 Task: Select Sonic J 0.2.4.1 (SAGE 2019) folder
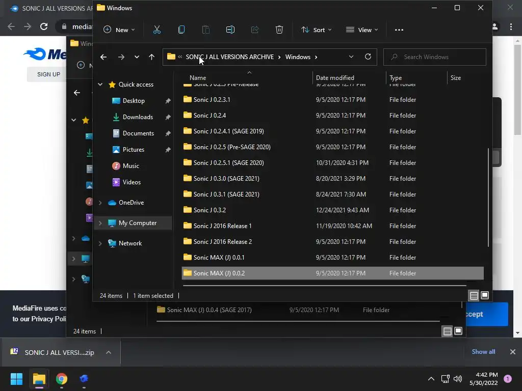point(332,131)
